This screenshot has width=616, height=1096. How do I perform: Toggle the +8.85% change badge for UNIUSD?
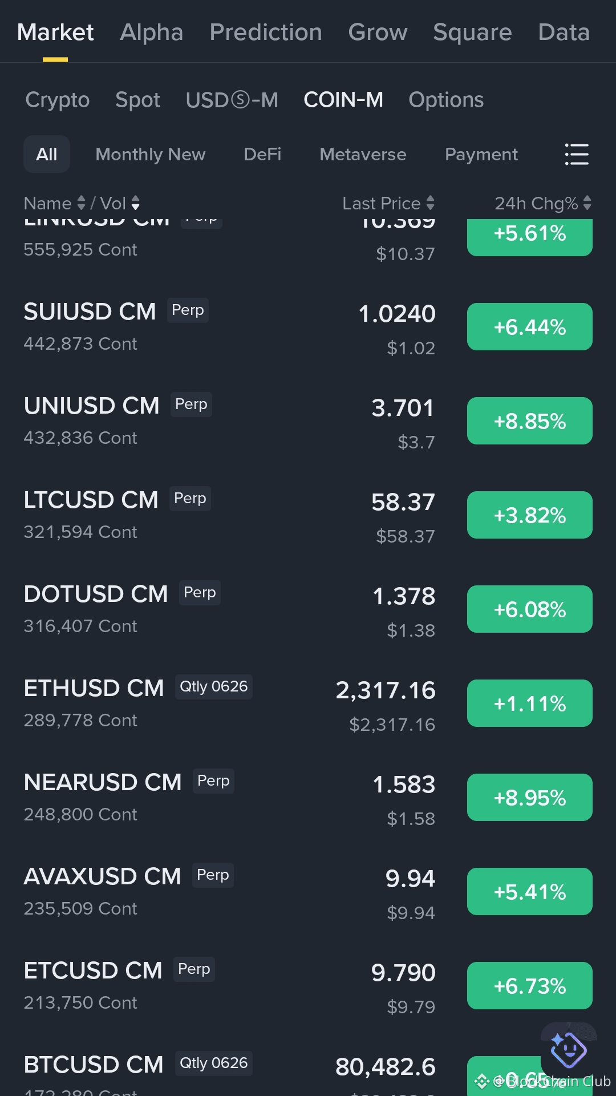tap(530, 421)
